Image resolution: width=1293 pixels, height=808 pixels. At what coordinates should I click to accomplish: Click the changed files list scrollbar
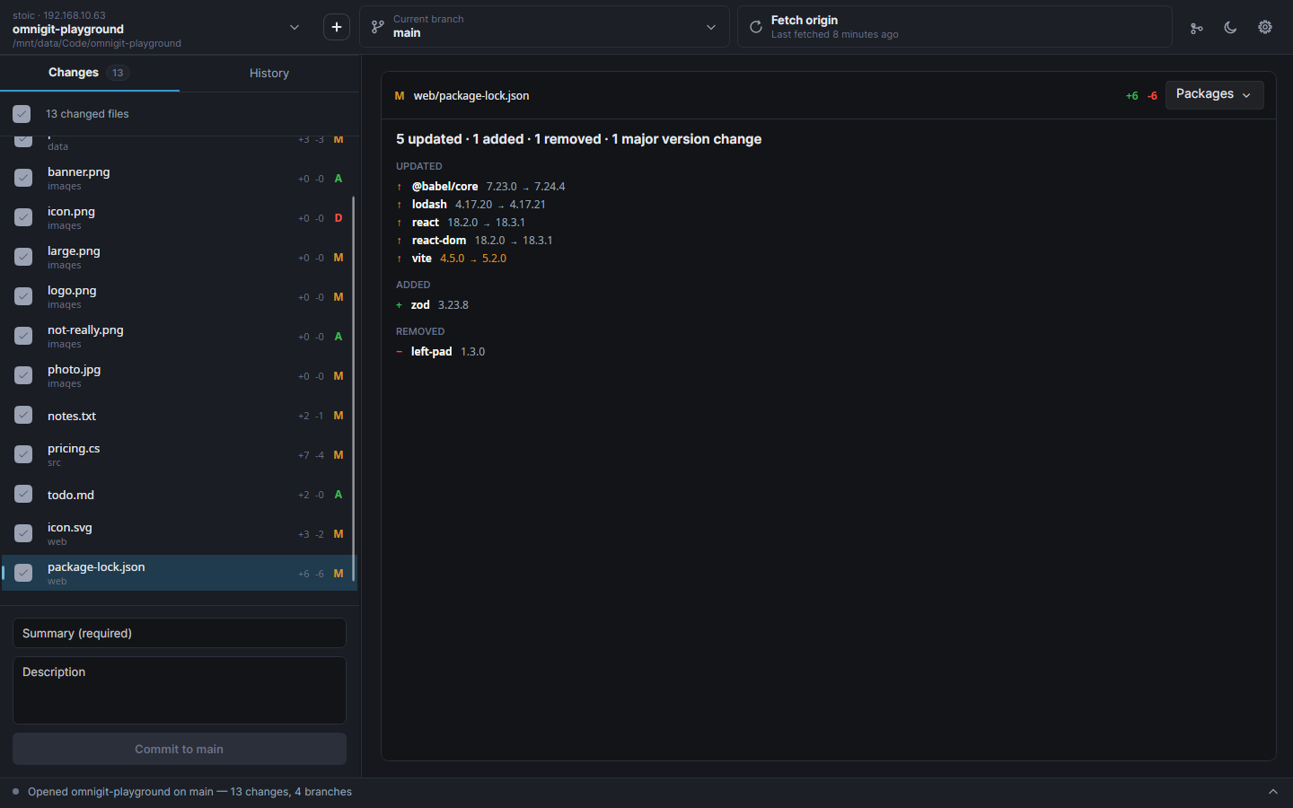354,388
